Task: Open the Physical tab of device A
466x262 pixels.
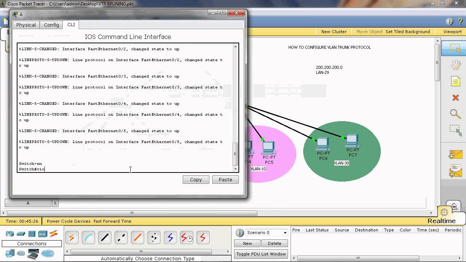Action: pos(26,25)
